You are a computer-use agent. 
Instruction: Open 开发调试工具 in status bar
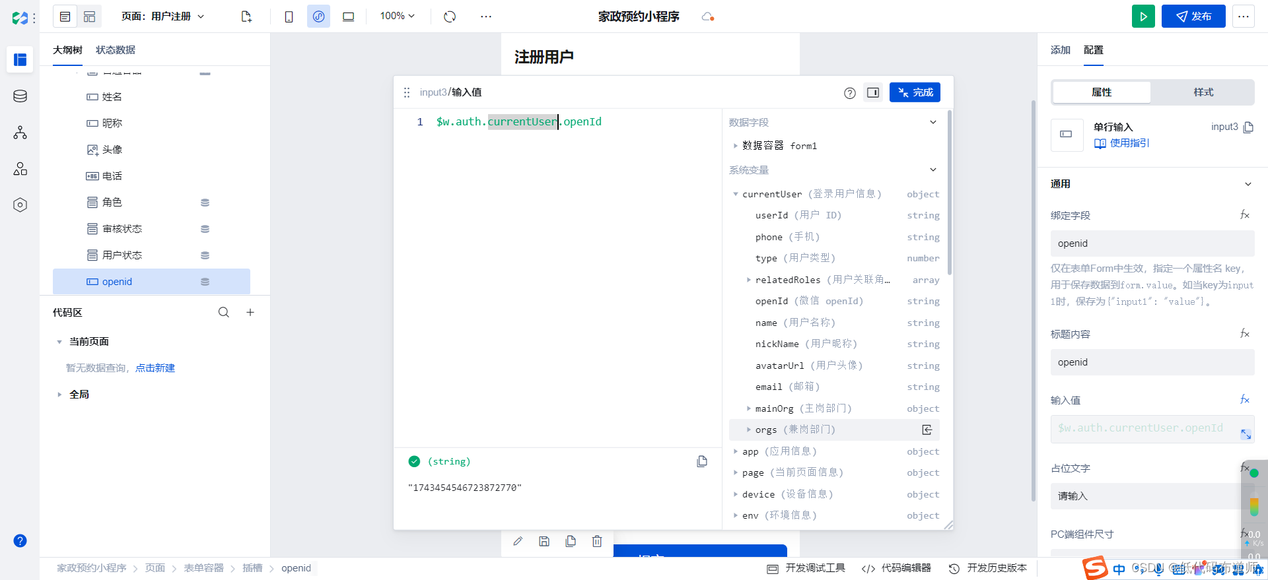pyautogui.click(x=806, y=568)
